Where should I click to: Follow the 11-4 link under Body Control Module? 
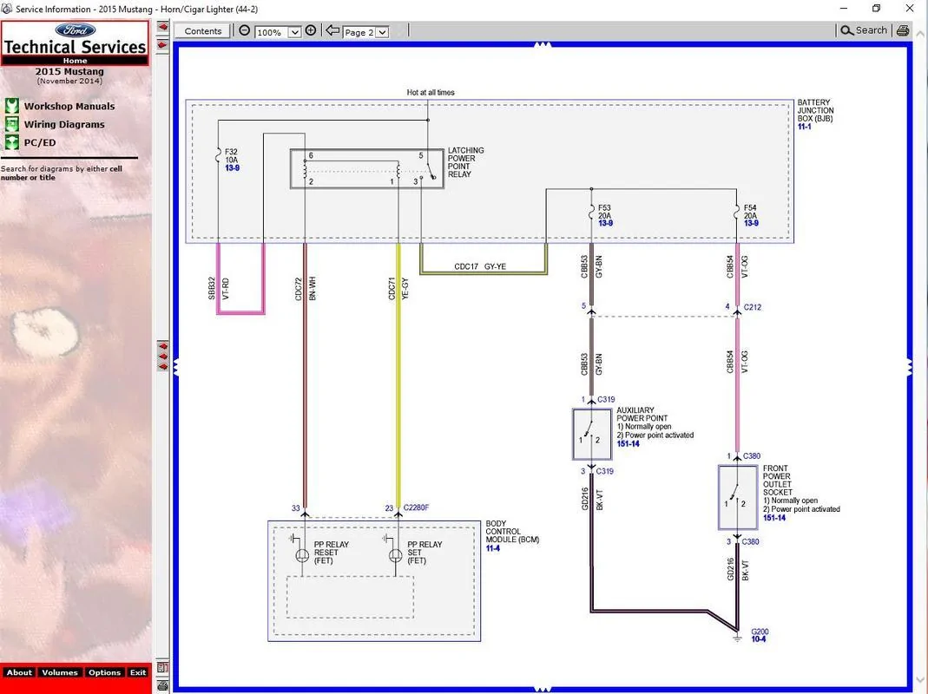pos(492,548)
